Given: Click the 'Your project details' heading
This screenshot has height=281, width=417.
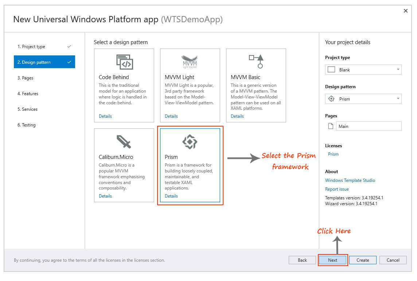Looking at the screenshot, I should point(348,42).
